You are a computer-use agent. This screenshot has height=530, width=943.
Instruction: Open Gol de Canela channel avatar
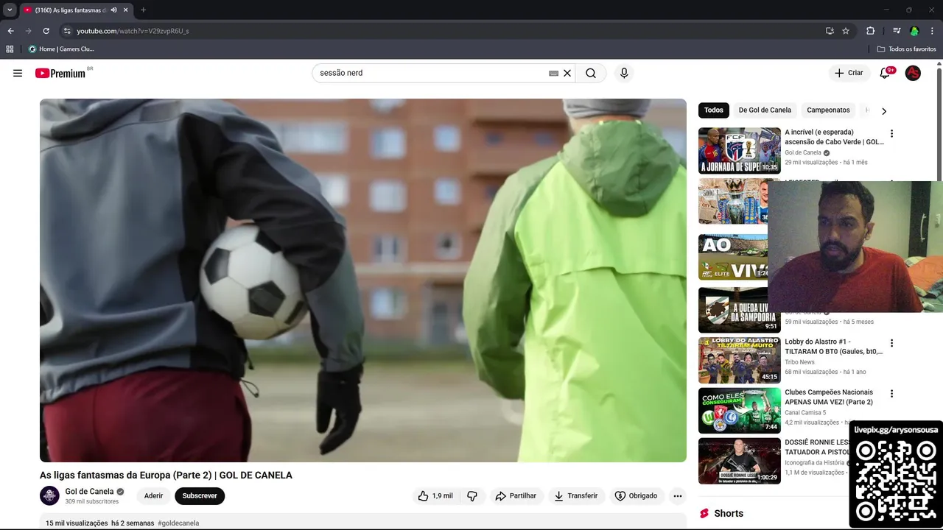click(49, 495)
